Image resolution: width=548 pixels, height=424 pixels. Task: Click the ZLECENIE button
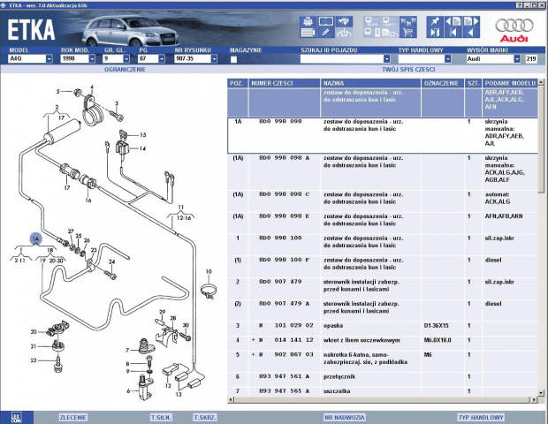72,417
